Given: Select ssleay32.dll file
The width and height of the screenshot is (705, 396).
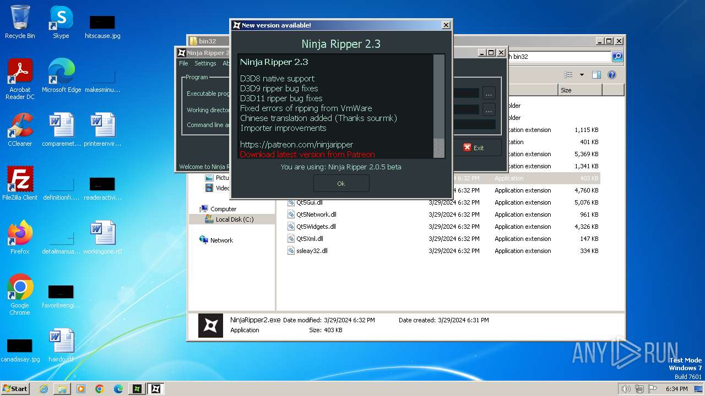Looking at the screenshot, I should tap(312, 251).
